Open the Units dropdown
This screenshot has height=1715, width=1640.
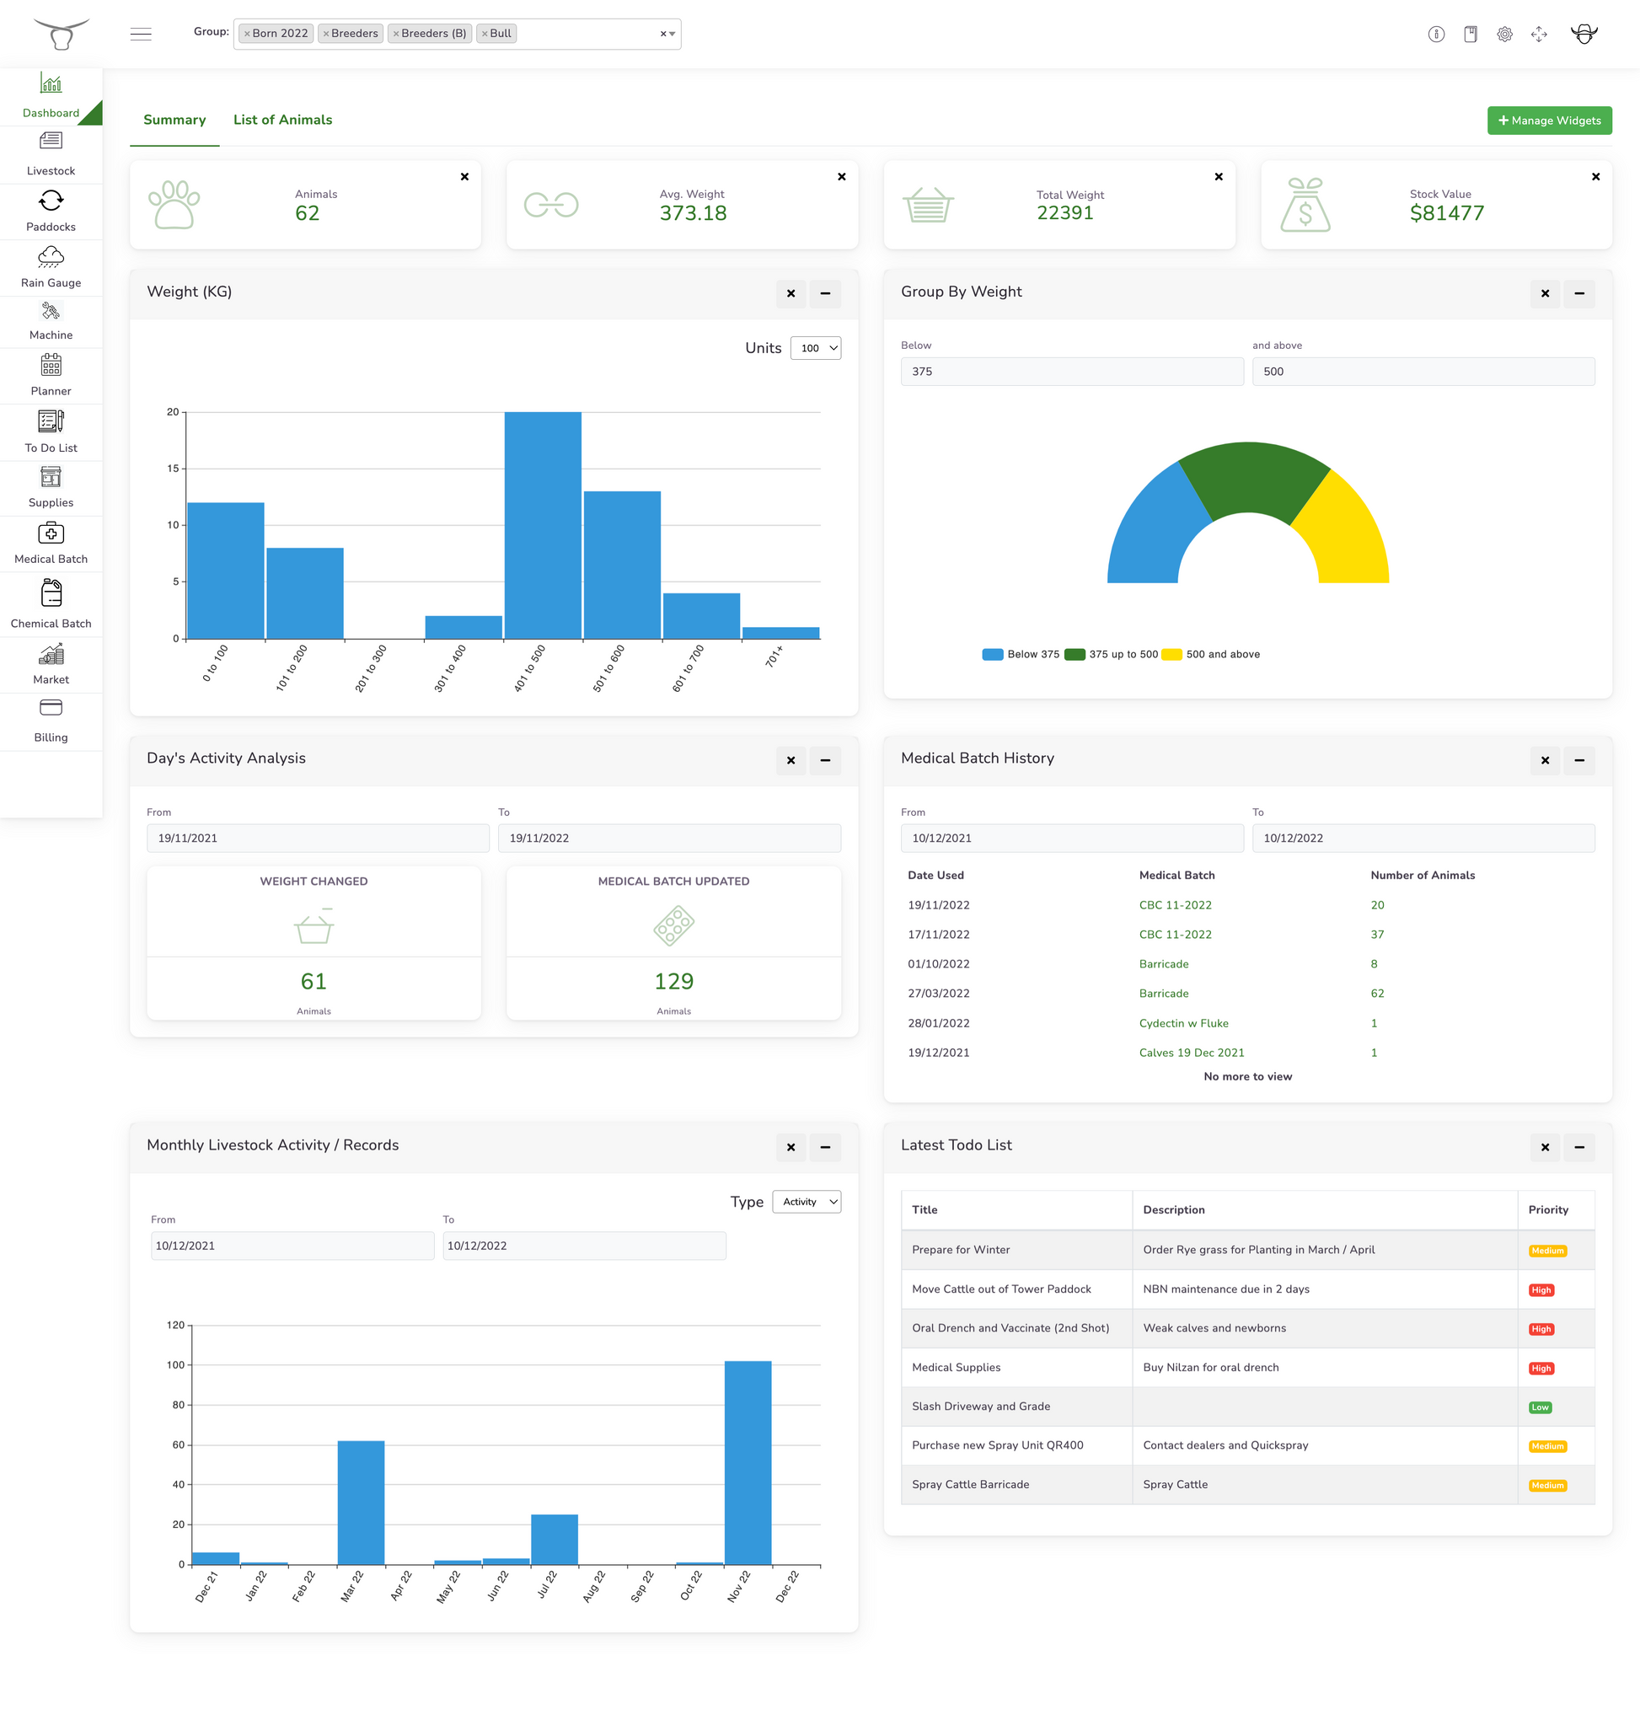point(815,348)
